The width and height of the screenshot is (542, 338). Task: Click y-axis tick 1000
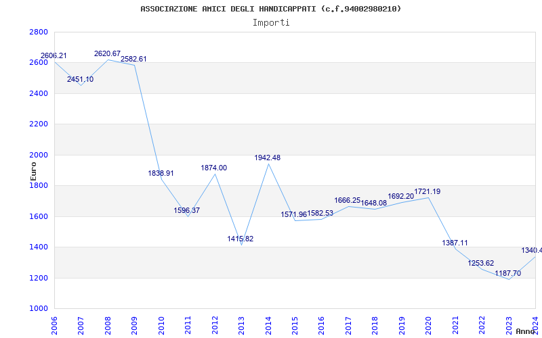click(39, 309)
